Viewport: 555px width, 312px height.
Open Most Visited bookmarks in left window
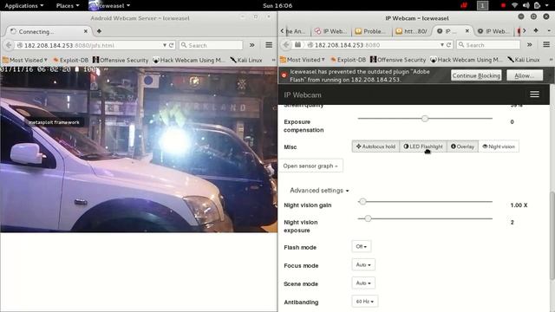tap(25, 60)
